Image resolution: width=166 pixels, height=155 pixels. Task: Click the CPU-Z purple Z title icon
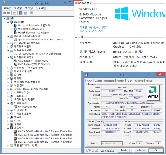click(x=86, y=75)
